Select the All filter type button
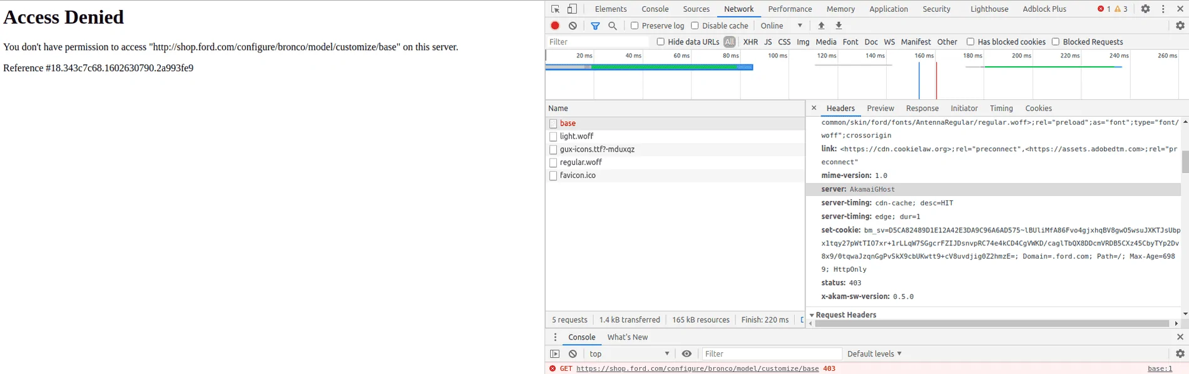The width and height of the screenshot is (1189, 374). (729, 42)
